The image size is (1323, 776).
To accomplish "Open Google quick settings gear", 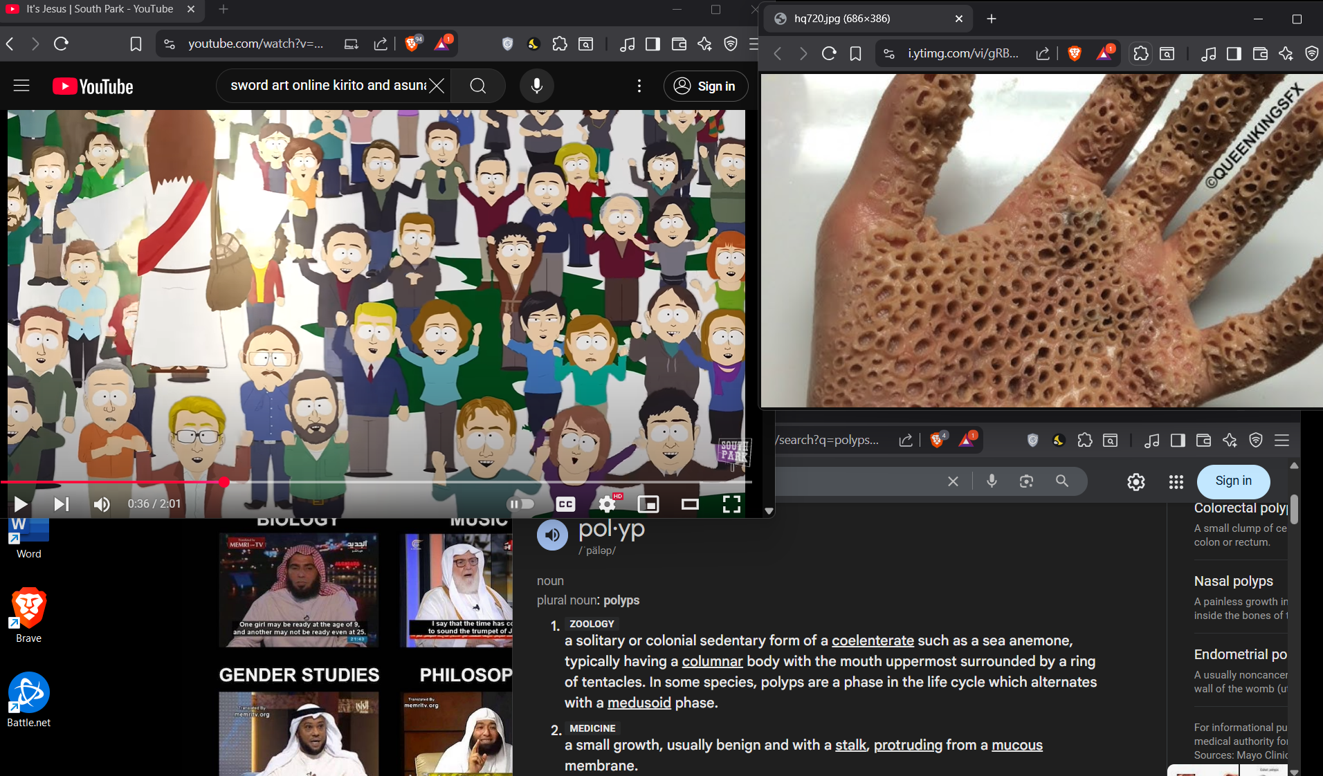I will tap(1136, 481).
